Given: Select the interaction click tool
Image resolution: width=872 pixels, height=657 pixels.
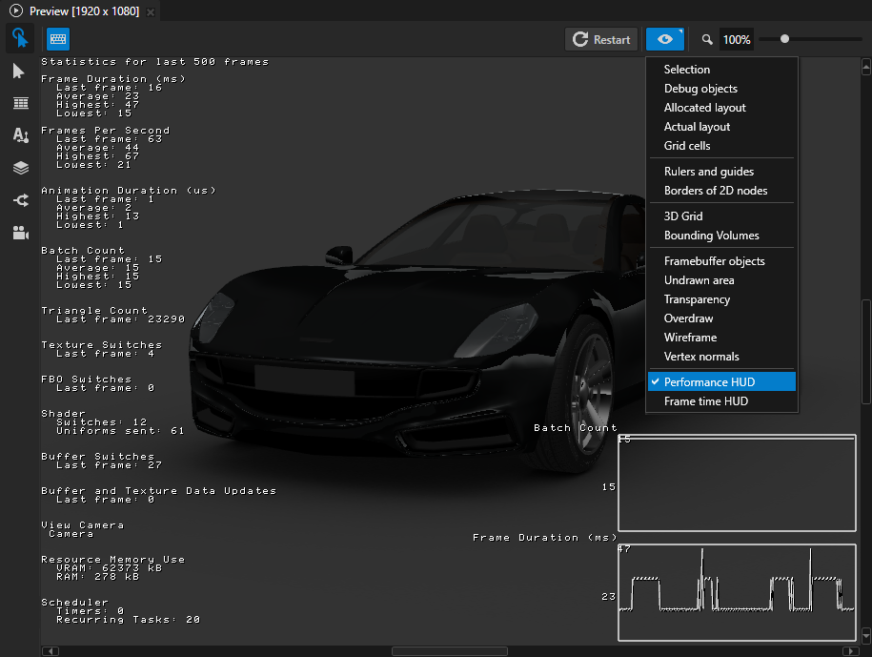Looking at the screenshot, I should click(20, 38).
